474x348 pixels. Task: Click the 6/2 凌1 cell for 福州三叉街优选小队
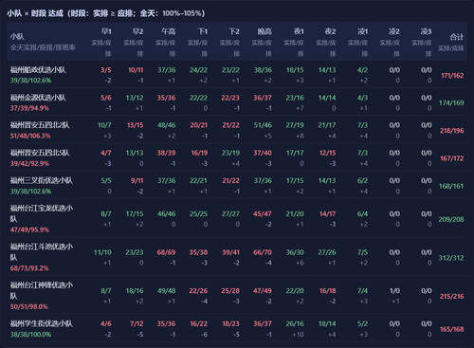[x=362, y=181]
